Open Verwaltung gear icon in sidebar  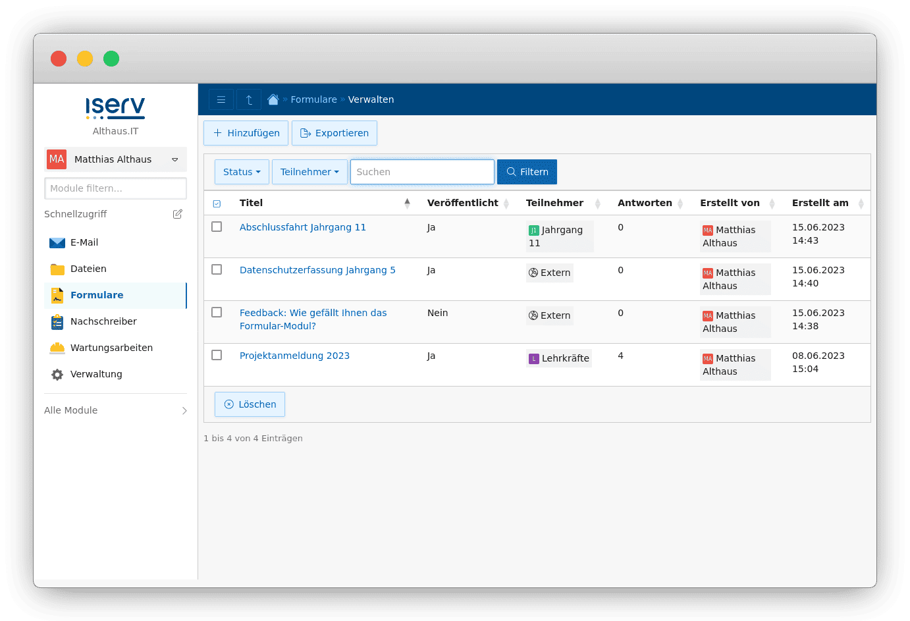pos(57,374)
